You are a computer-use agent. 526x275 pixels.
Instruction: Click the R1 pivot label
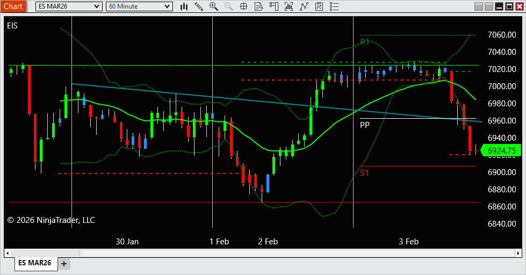(x=365, y=41)
